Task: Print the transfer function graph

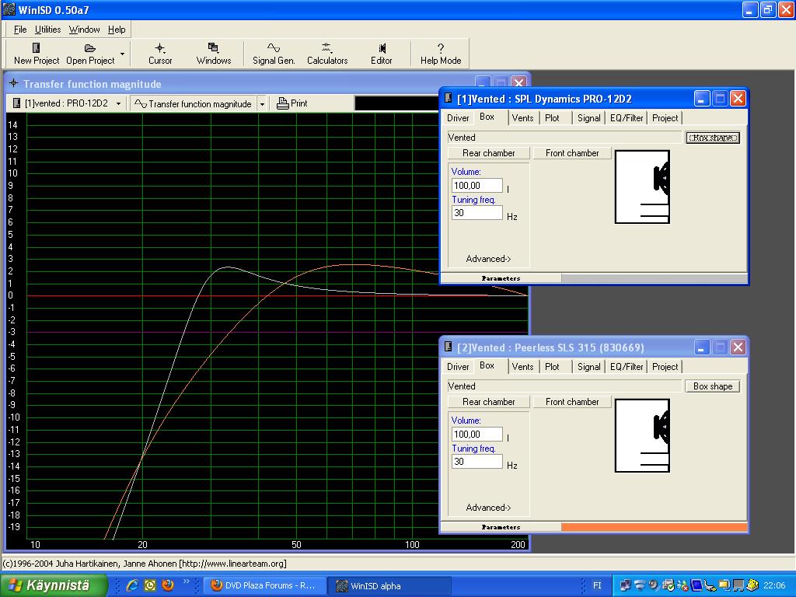Action: 292,103
